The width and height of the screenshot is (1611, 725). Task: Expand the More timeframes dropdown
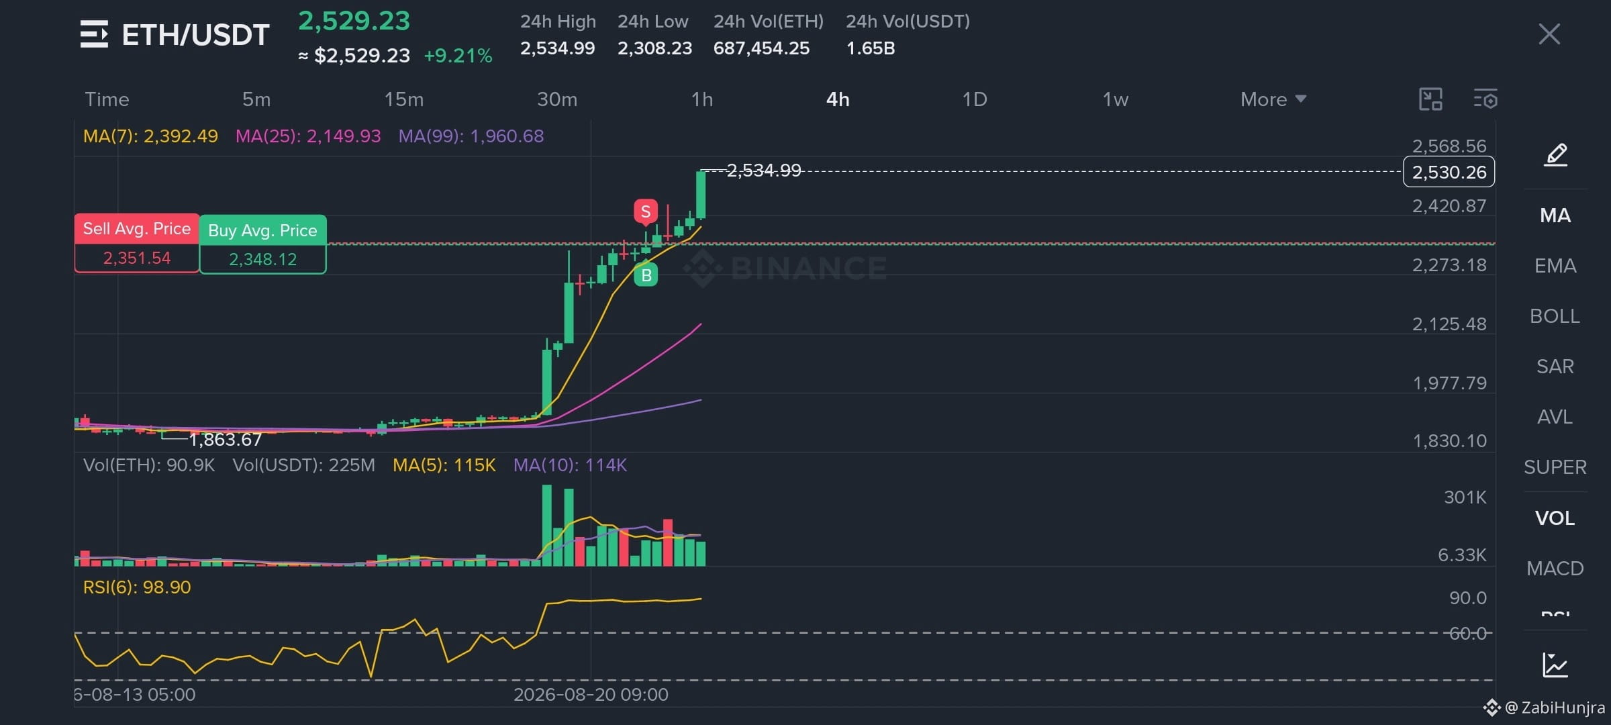tap(1273, 99)
